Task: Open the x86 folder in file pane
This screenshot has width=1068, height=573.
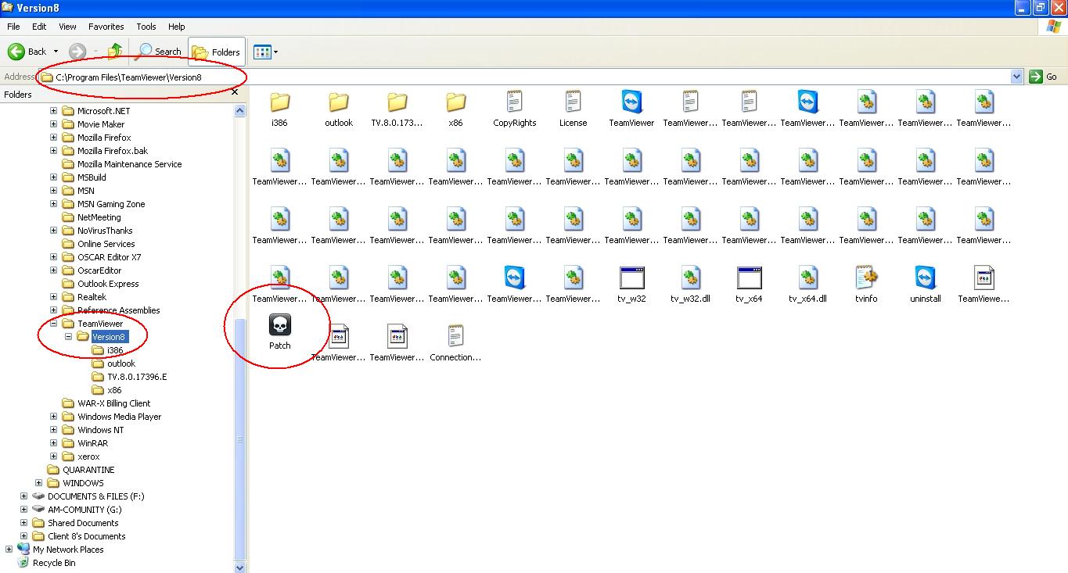Action: pyautogui.click(x=455, y=102)
